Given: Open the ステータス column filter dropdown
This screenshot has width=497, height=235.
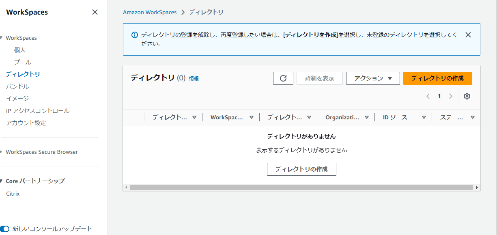Looking at the screenshot, I should pyautogui.click(x=473, y=117).
